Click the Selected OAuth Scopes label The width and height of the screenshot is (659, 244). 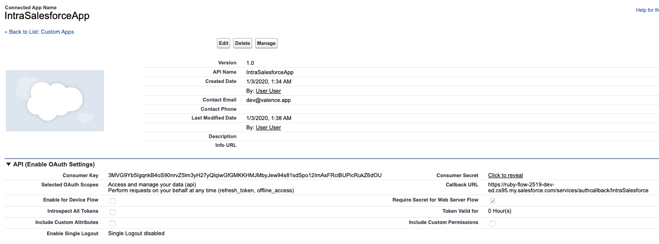70,184
